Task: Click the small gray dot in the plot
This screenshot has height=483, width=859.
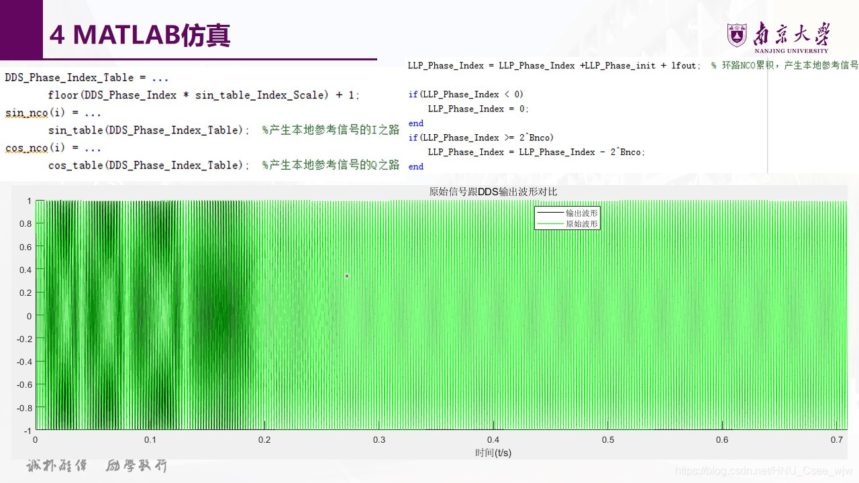Action: coord(347,276)
